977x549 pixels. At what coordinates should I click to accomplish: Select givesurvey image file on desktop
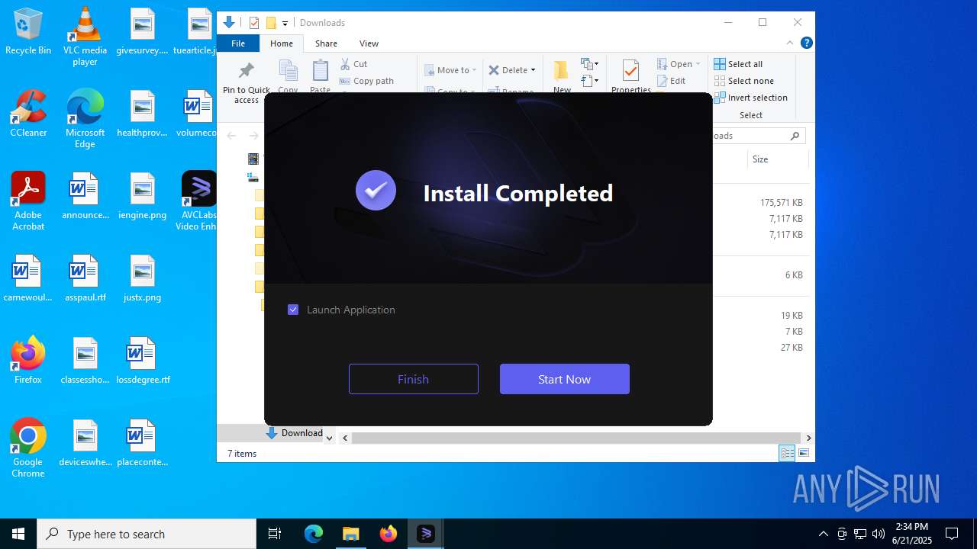point(142,32)
